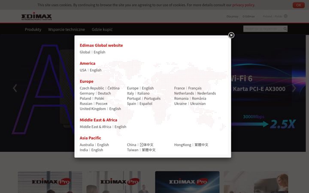Select Spain Español
The width and height of the screenshot is (309, 193).
pyautogui.click(x=139, y=104)
